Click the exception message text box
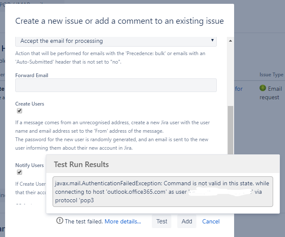Screen dimensions: 285x237 (163, 192)
